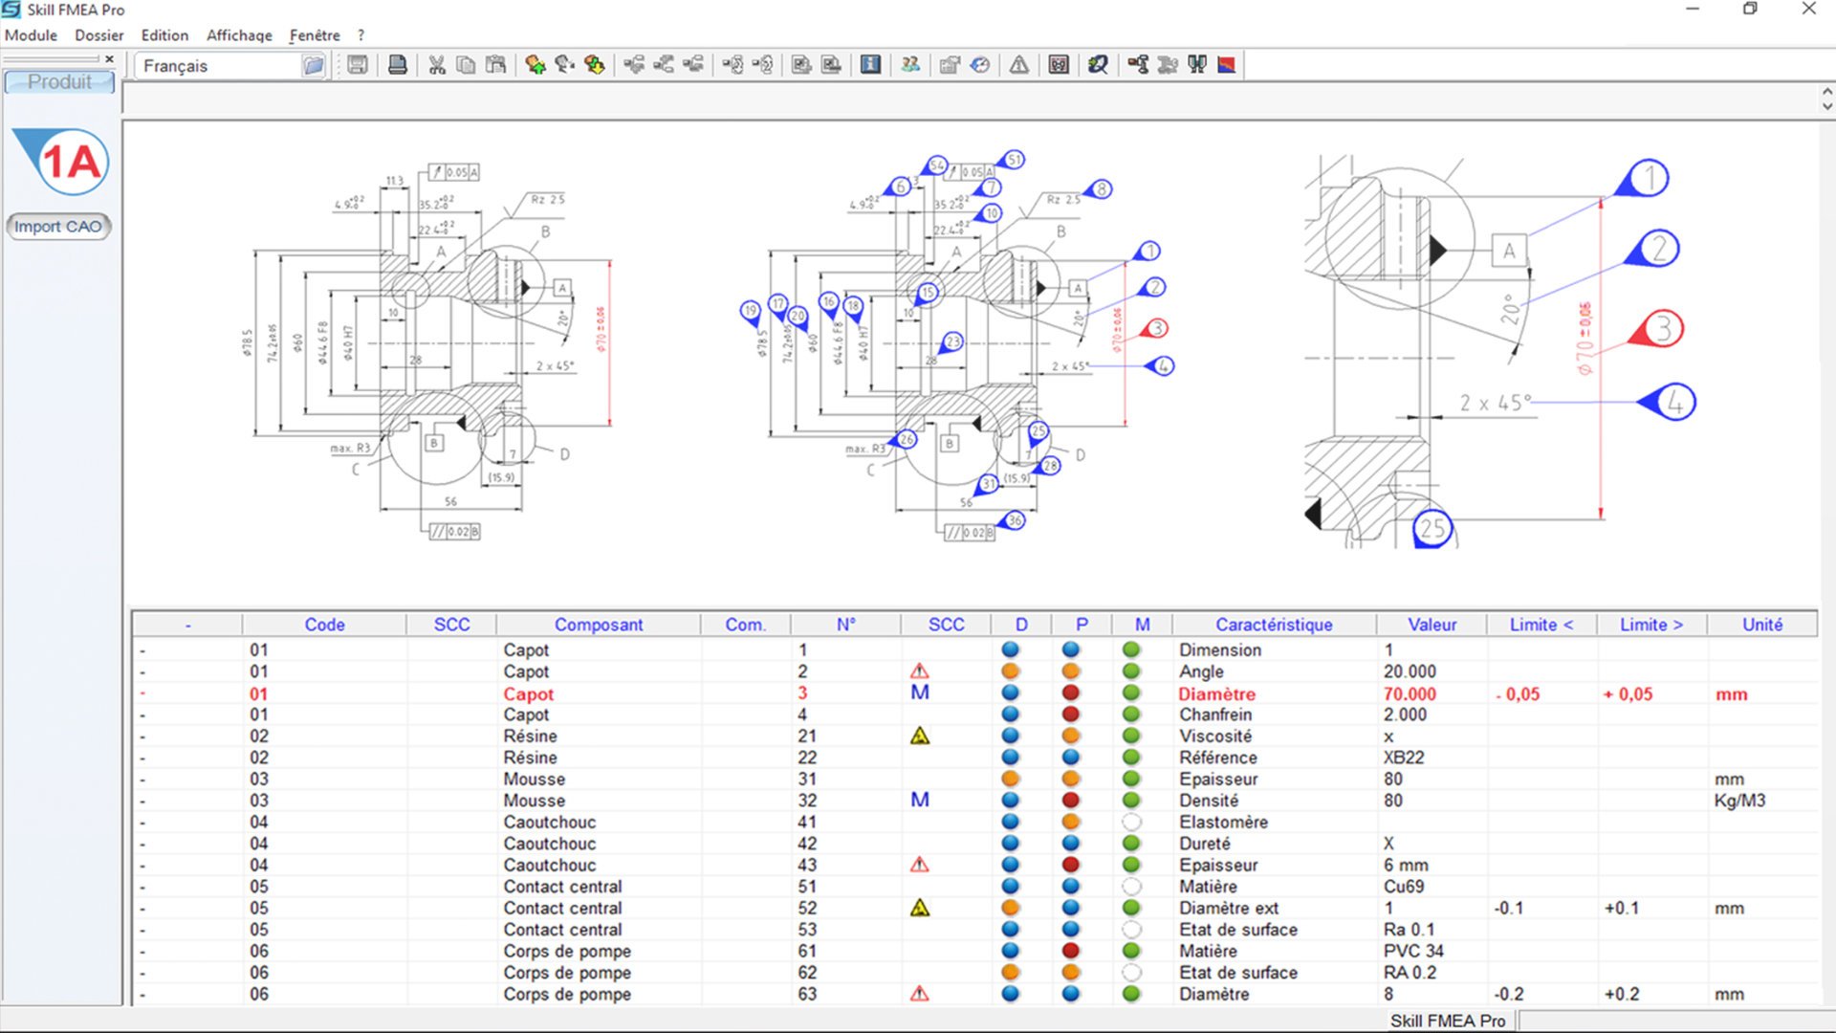Click the red P dot in Capot row 3
1836x1033 pixels.
tap(1071, 693)
